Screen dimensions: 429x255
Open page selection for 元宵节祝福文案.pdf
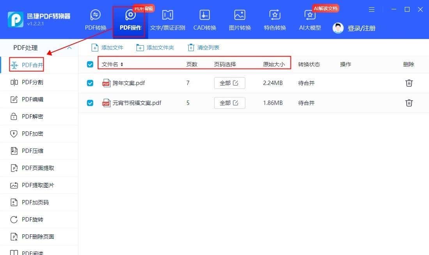tap(229, 103)
